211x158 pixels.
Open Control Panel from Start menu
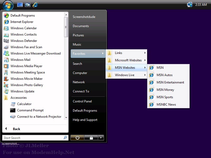pos(82,101)
